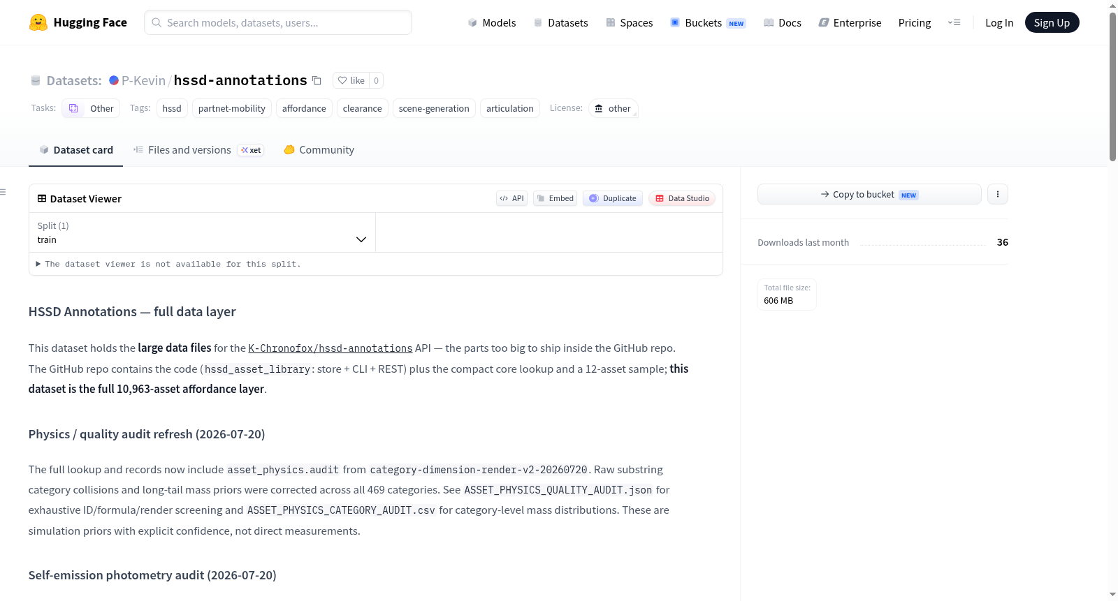This screenshot has width=1118, height=601.
Task: Click the search magnifier icon
Action: pos(157,22)
